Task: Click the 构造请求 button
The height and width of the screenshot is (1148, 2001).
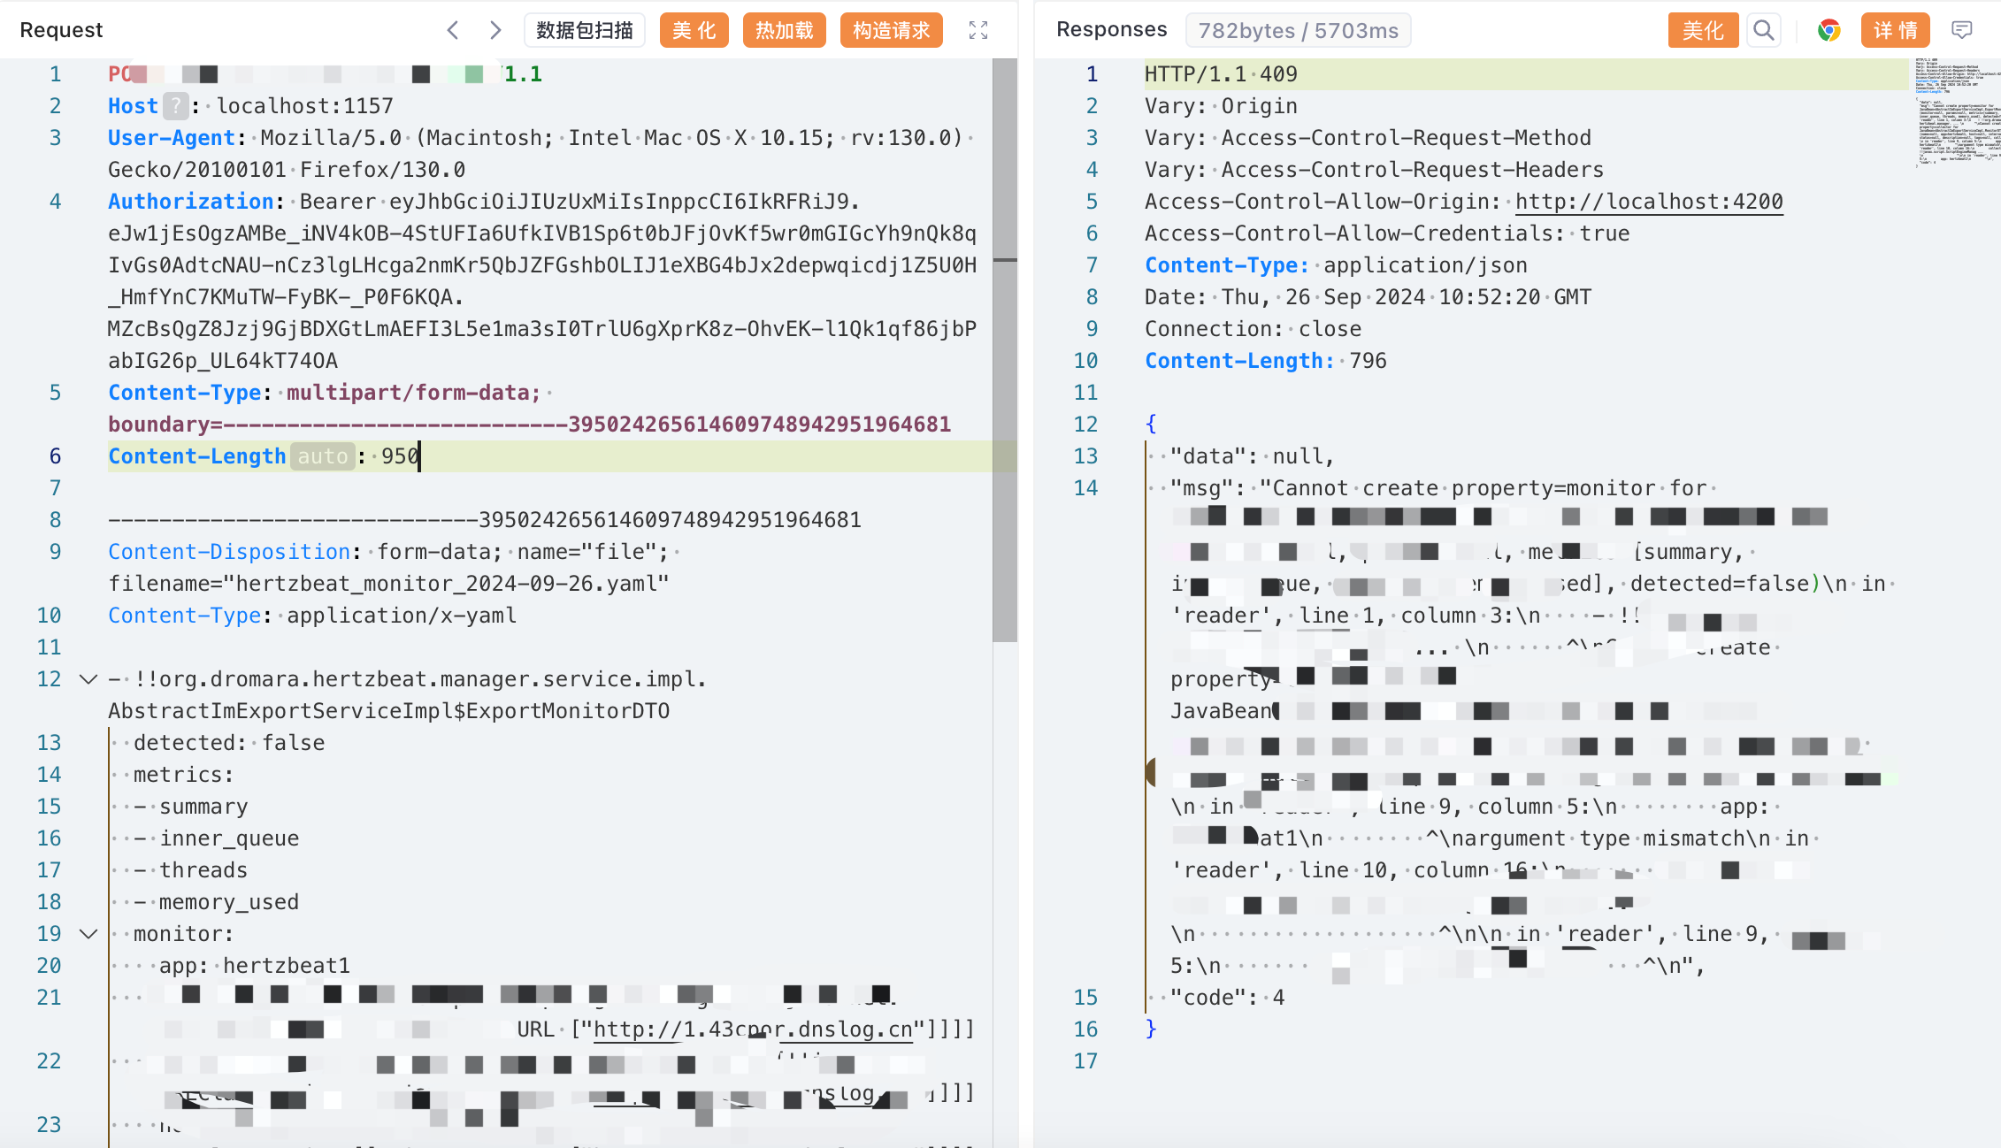Action: tap(891, 30)
